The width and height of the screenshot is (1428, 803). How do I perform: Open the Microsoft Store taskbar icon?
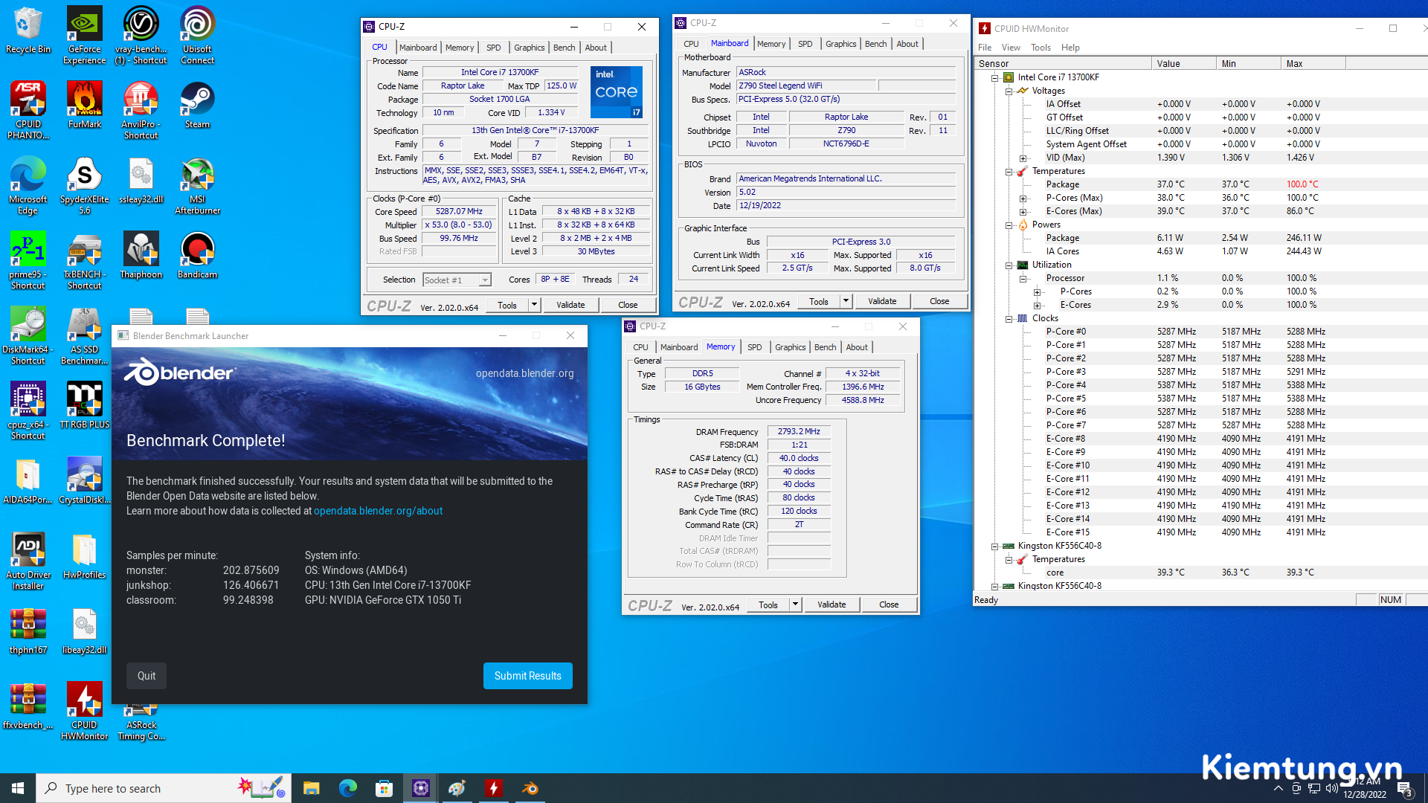(384, 788)
